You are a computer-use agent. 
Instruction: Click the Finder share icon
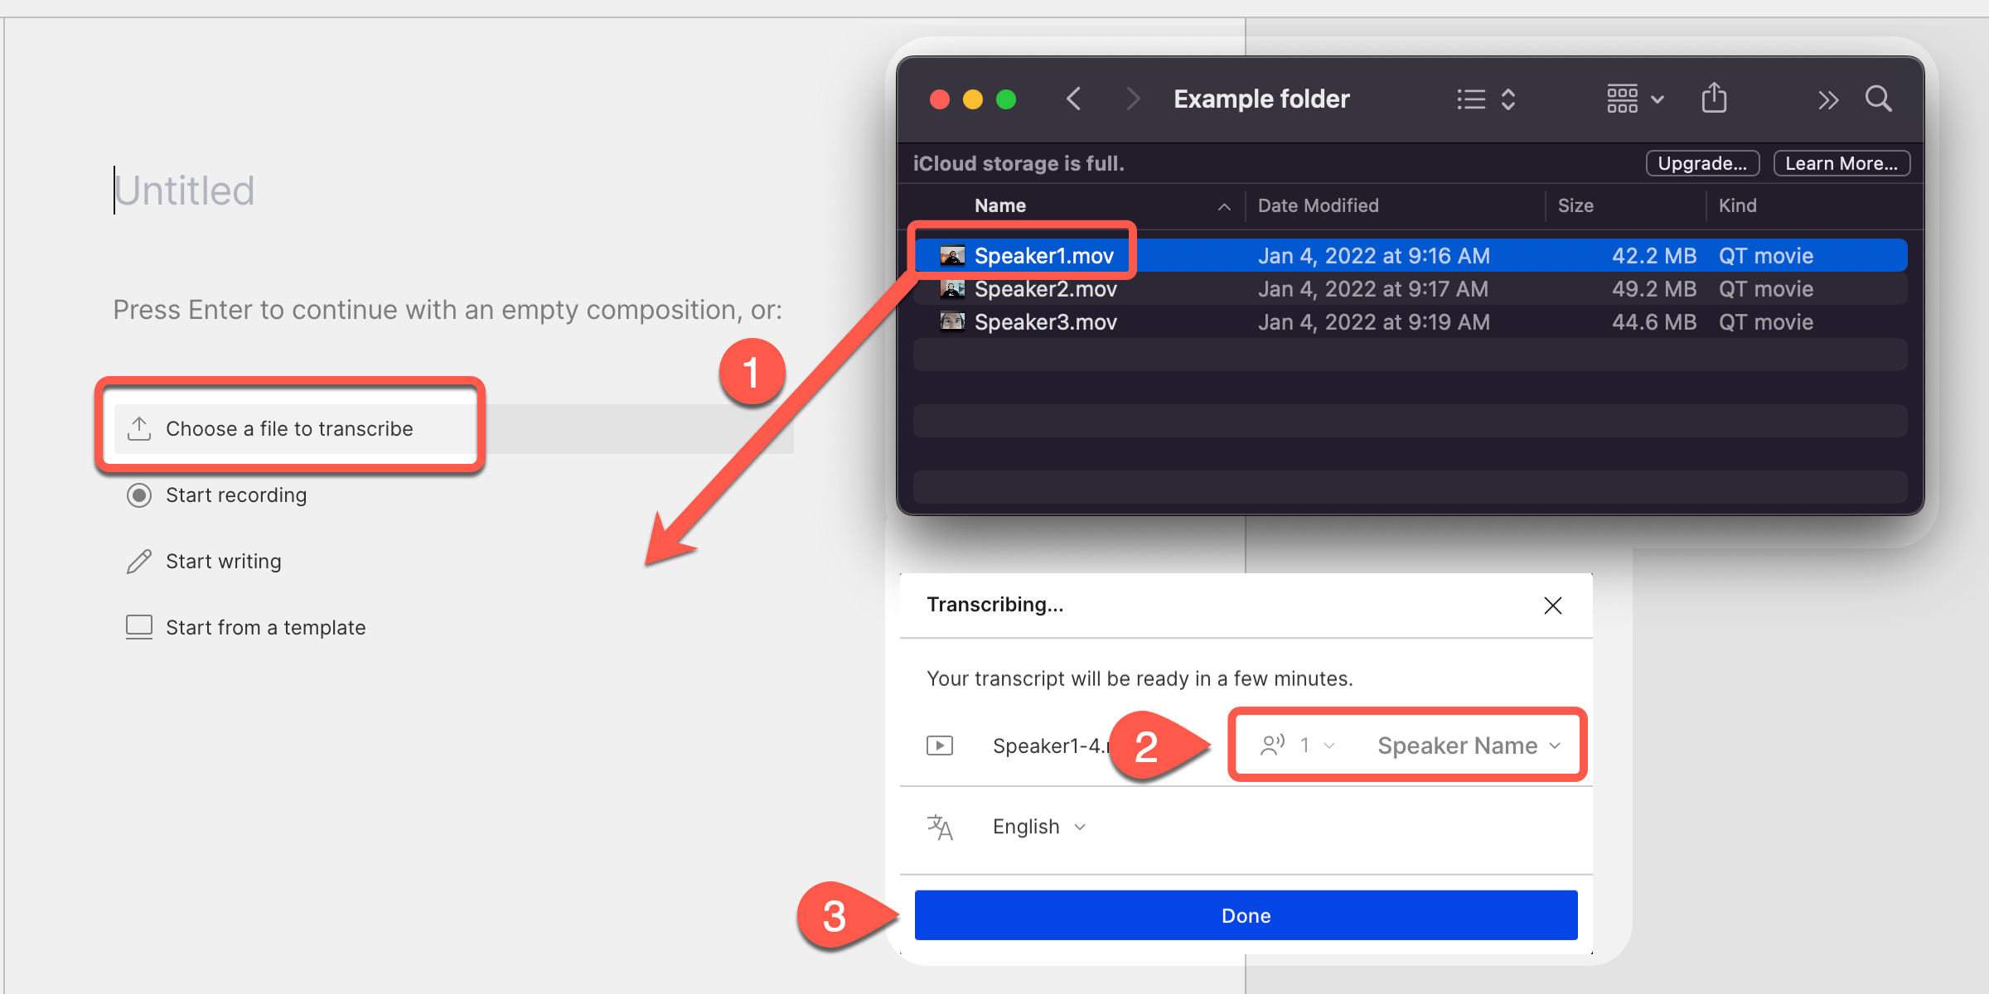point(1715,99)
